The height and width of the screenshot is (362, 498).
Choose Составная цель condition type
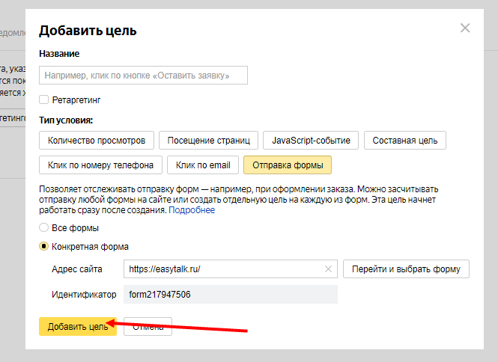point(405,140)
